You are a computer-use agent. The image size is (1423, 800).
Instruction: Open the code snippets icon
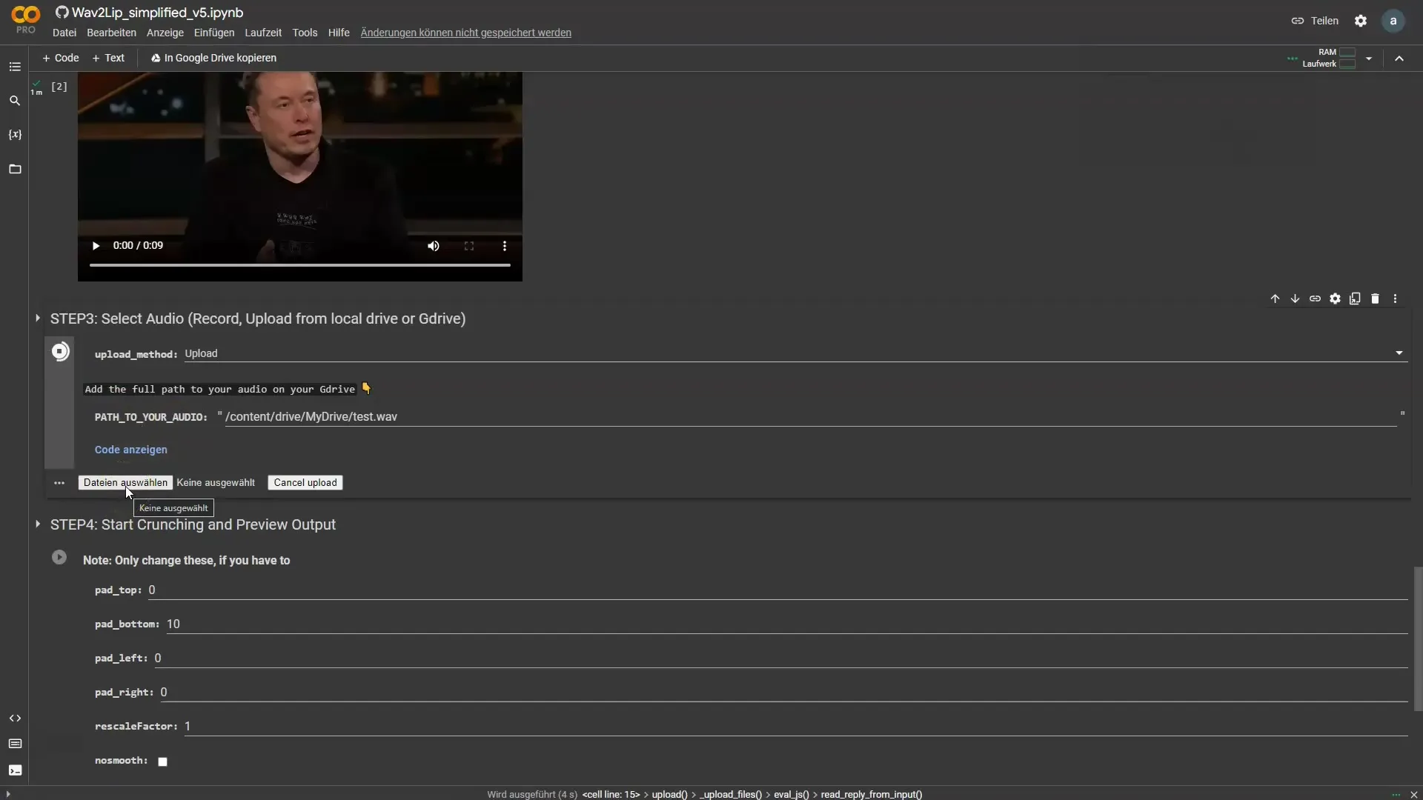(15, 719)
